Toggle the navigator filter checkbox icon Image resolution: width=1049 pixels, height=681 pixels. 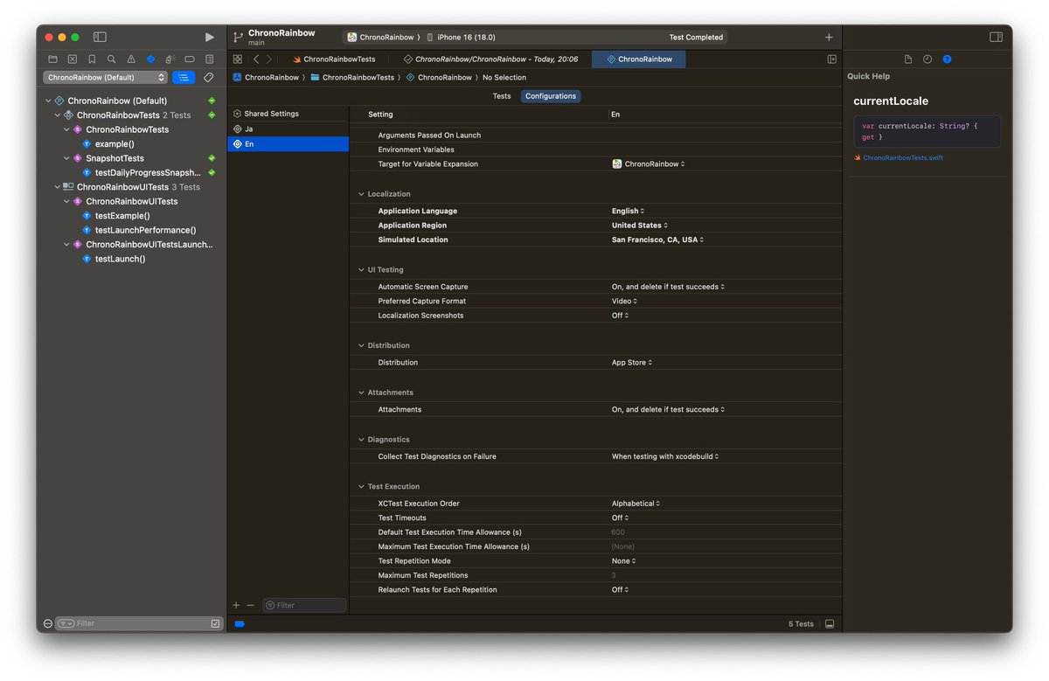coord(215,623)
